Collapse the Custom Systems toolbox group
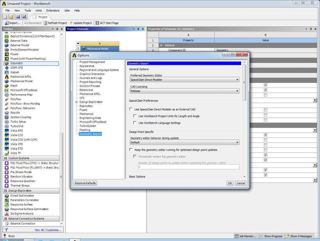Screen dimensions: 320x241 (x=6, y=158)
